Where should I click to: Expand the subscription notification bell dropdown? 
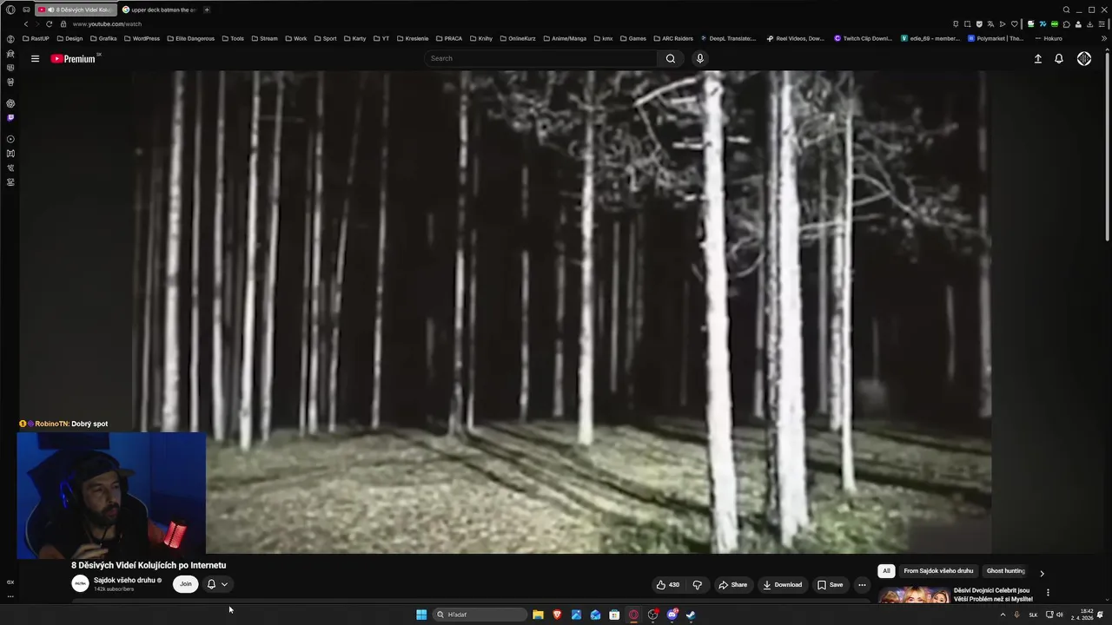pyautogui.click(x=217, y=584)
